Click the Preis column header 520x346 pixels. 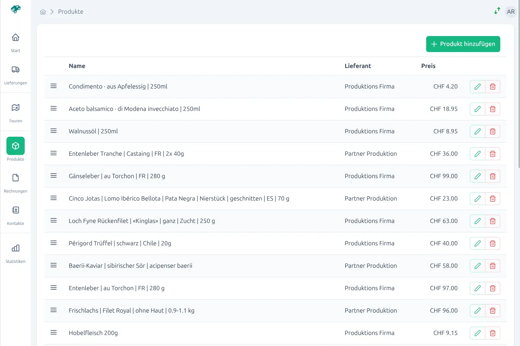coord(428,66)
